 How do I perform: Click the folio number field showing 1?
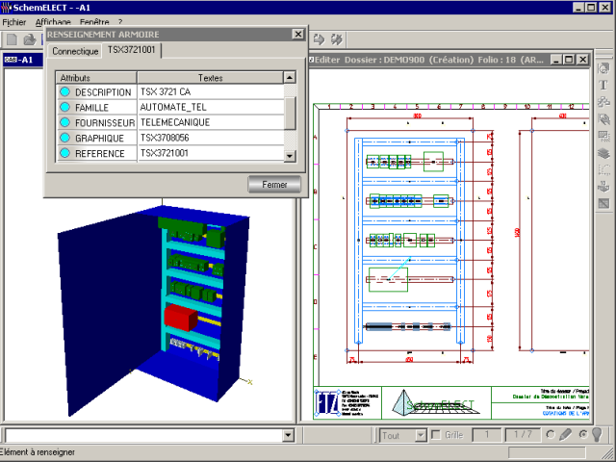pos(487,435)
